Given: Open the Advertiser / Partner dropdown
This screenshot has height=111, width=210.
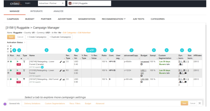Looking at the screenshot, I should point(51,3).
